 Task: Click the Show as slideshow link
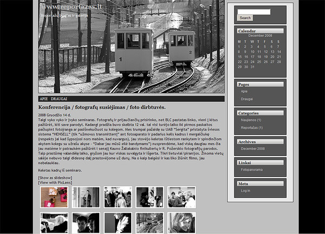point(54,178)
